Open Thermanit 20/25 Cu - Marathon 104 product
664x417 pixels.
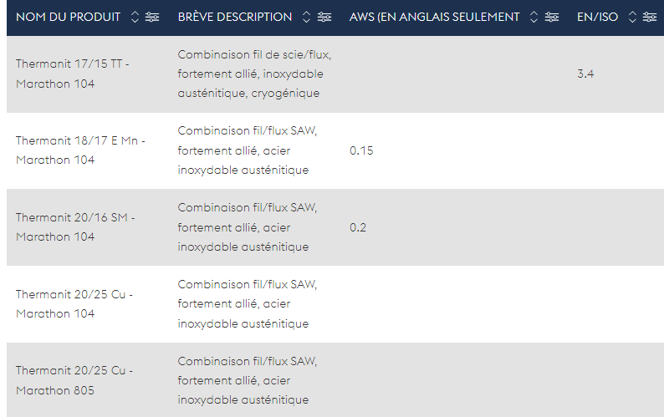pyautogui.click(x=74, y=304)
